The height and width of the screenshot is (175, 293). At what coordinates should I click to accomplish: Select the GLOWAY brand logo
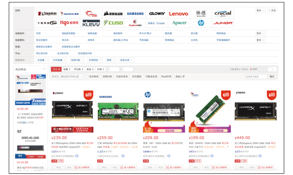157,14
